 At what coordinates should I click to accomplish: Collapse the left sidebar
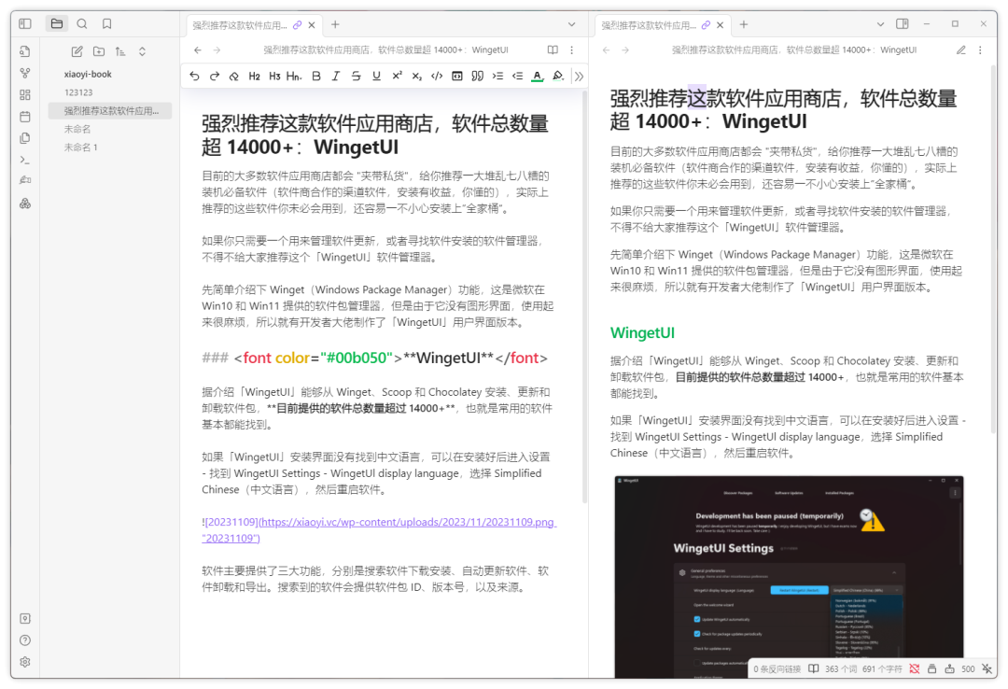point(25,23)
